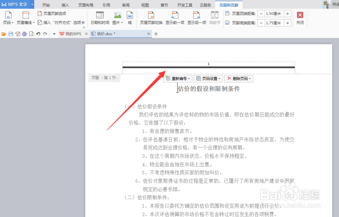Switch to the 我的WPS document tab
Image resolution: width=339 pixels, height=217 pixels.
pos(71,34)
